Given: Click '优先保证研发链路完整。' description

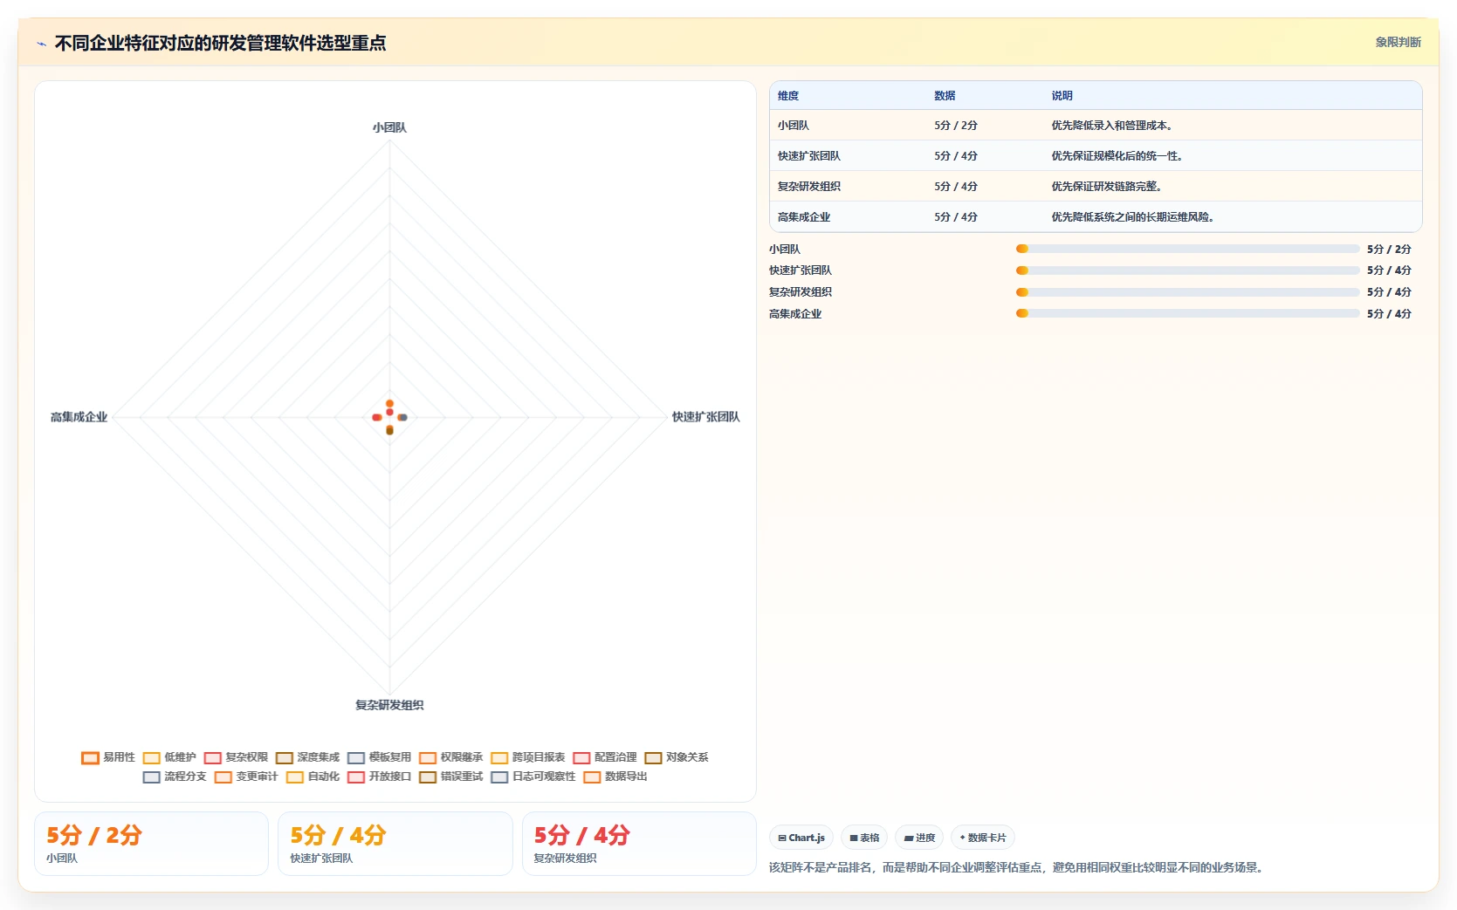Looking at the screenshot, I should pos(1109,187).
